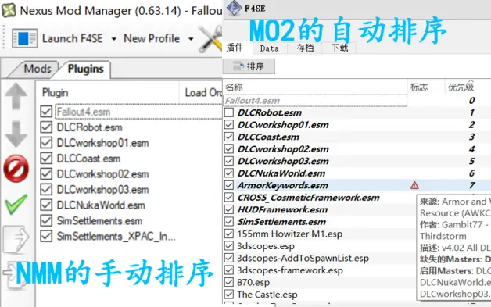Switch to the Plugins tab in NMM
This screenshot has height=307, width=491.
pyautogui.click(x=85, y=69)
